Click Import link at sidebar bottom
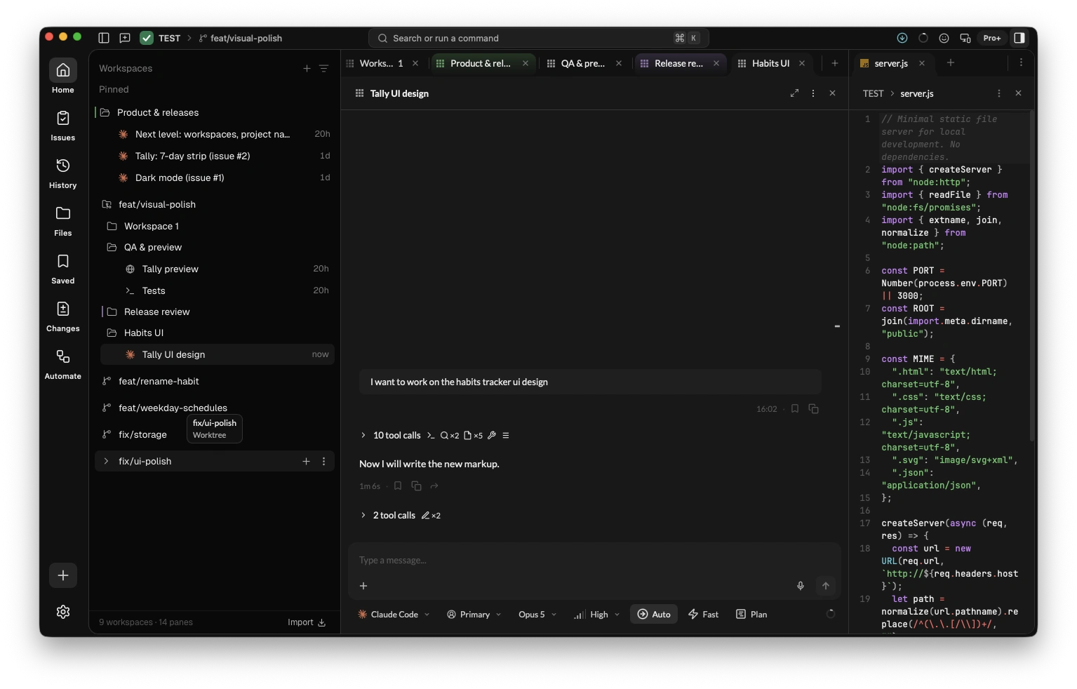Image resolution: width=1077 pixels, height=689 pixels. click(307, 622)
